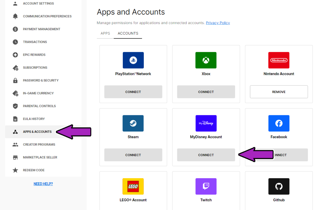This screenshot has height=210, width=315.
Task: Remove the linked Nintendo Account
Action: coord(279,92)
